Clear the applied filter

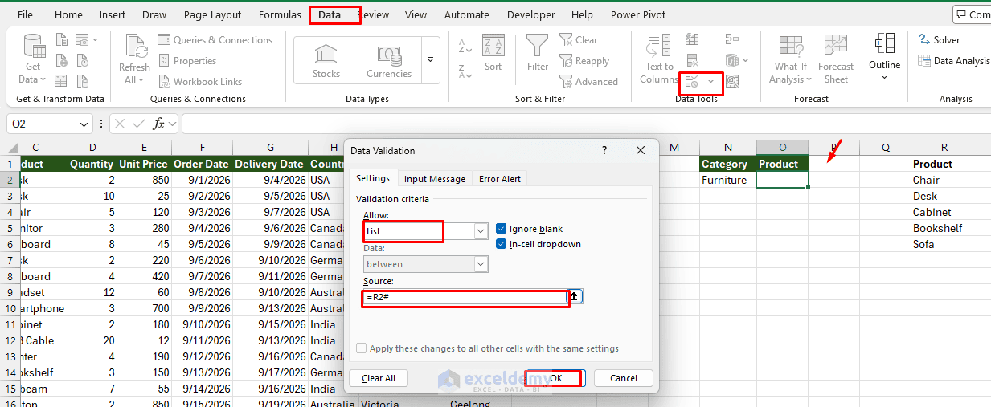[579, 39]
